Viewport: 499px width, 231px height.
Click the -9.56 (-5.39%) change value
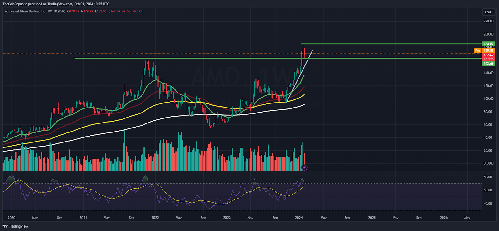tap(133, 12)
